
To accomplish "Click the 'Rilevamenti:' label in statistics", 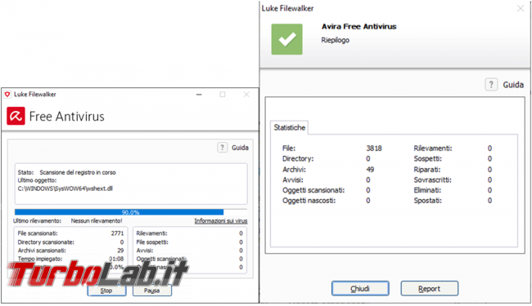I will tap(433, 148).
